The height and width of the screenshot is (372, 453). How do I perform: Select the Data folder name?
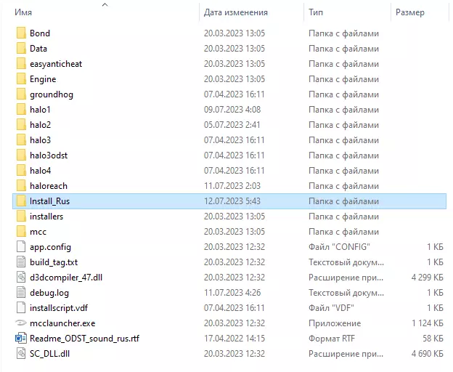38,49
